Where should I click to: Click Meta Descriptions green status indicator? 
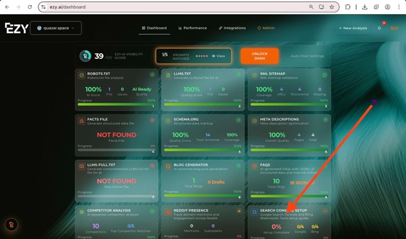[x=325, y=120]
